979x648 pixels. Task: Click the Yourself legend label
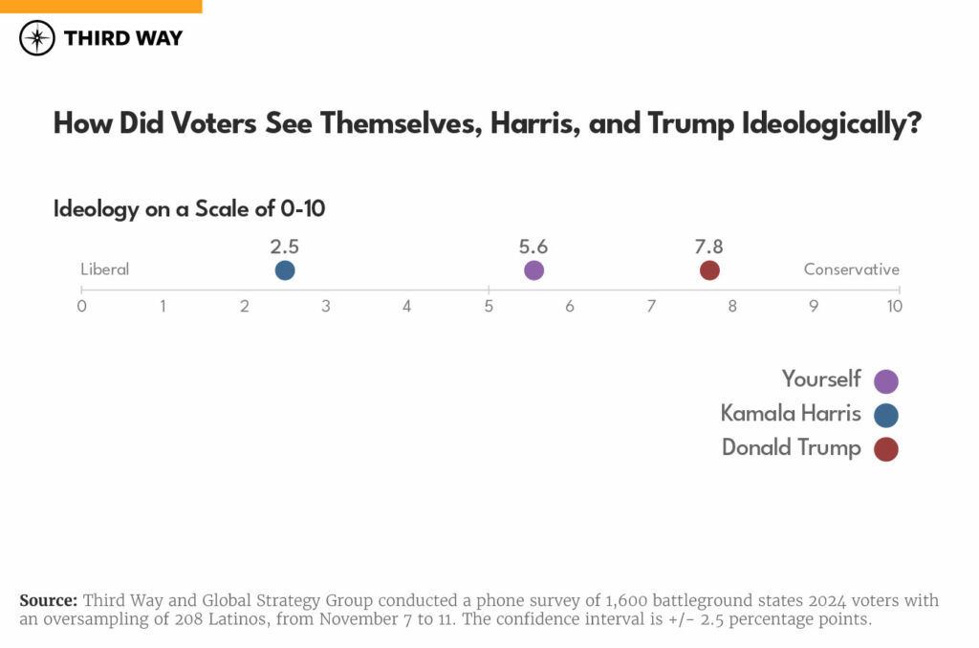pos(821,378)
